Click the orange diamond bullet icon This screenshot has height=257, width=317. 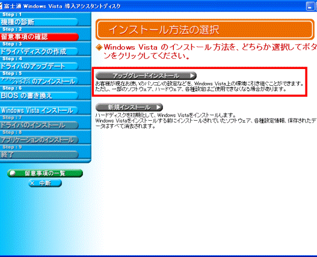coord(99,47)
